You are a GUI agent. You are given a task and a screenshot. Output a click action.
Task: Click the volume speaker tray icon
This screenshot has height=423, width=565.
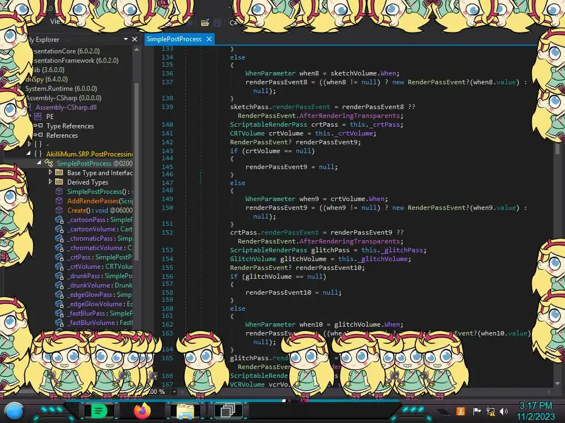tap(504, 411)
